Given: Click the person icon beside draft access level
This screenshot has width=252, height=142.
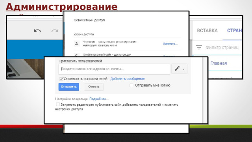Looking at the screenshot, I should click(x=77, y=43).
